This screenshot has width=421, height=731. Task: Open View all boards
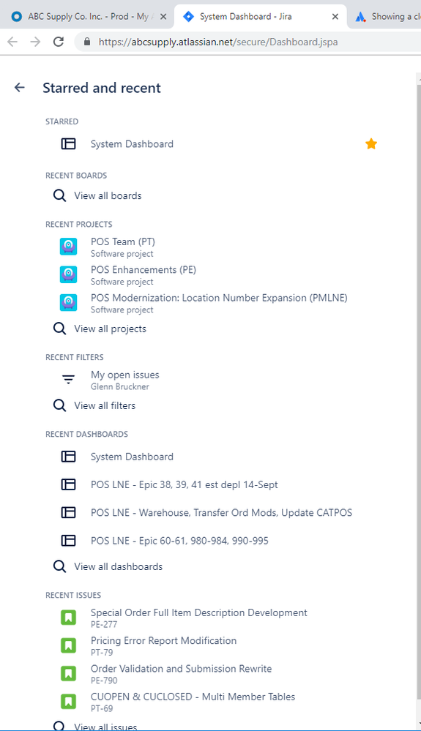pyautogui.click(x=108, y=196)
